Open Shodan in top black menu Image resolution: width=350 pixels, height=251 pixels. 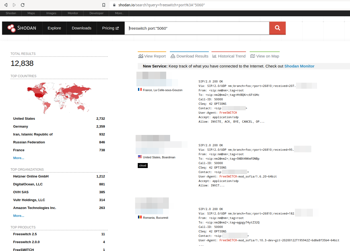click(x=11, y=13)
